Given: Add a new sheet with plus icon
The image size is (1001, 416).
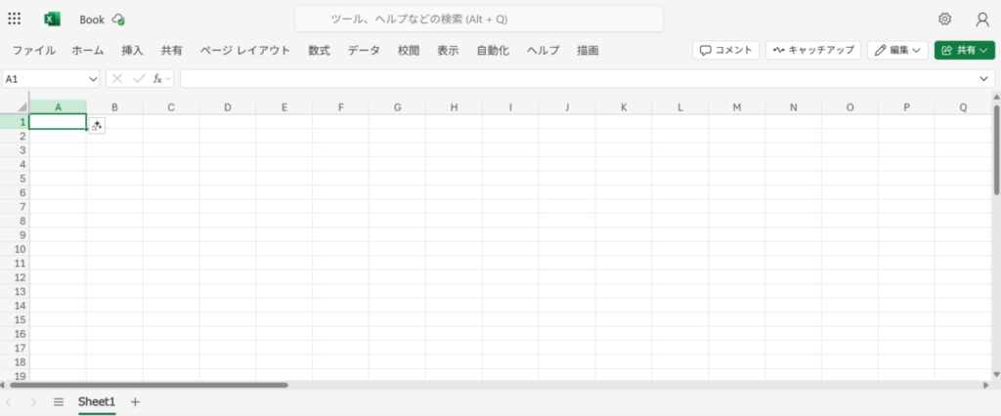Looking at the screenshot, I should point(135,402).
